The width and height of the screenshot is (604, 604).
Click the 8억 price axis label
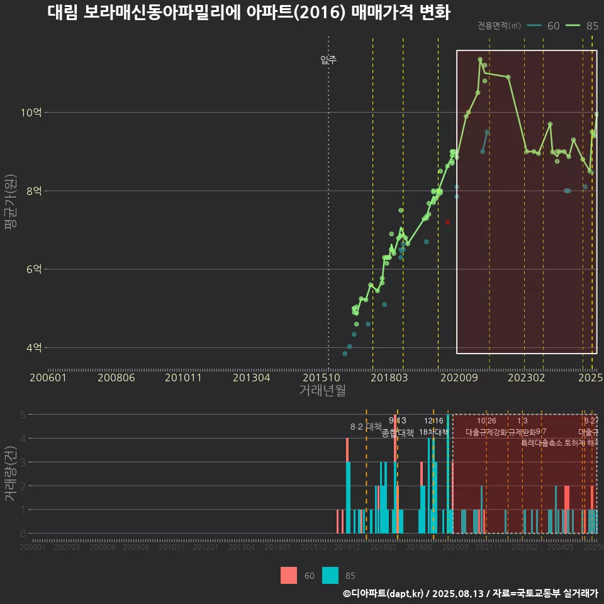pyautogui.click(x=34, y=191)
